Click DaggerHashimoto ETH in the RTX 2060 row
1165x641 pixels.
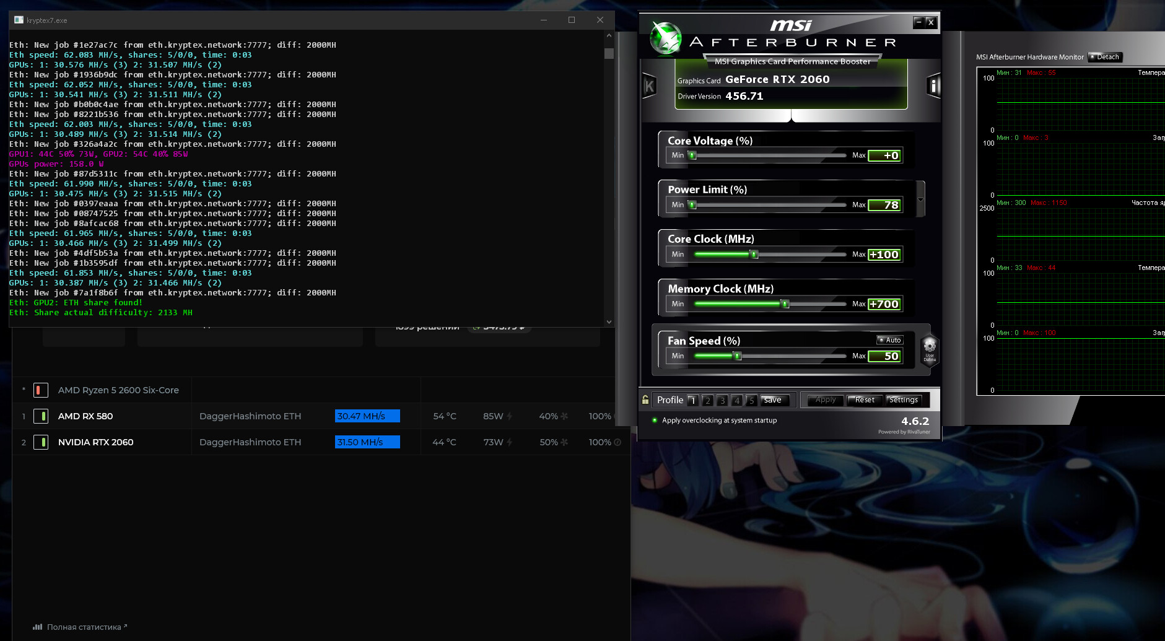(250, 442)
